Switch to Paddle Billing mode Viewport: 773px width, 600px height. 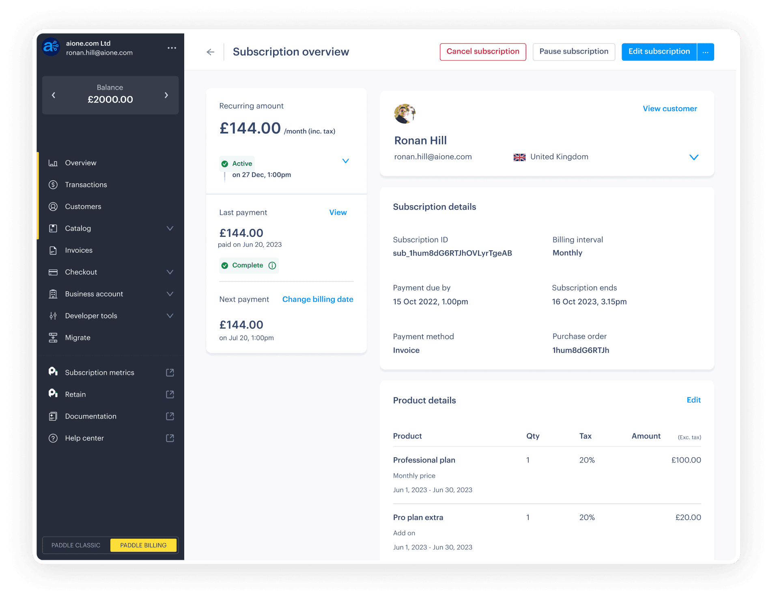[143, 545]
